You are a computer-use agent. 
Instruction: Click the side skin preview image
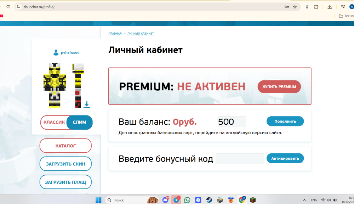78,85
